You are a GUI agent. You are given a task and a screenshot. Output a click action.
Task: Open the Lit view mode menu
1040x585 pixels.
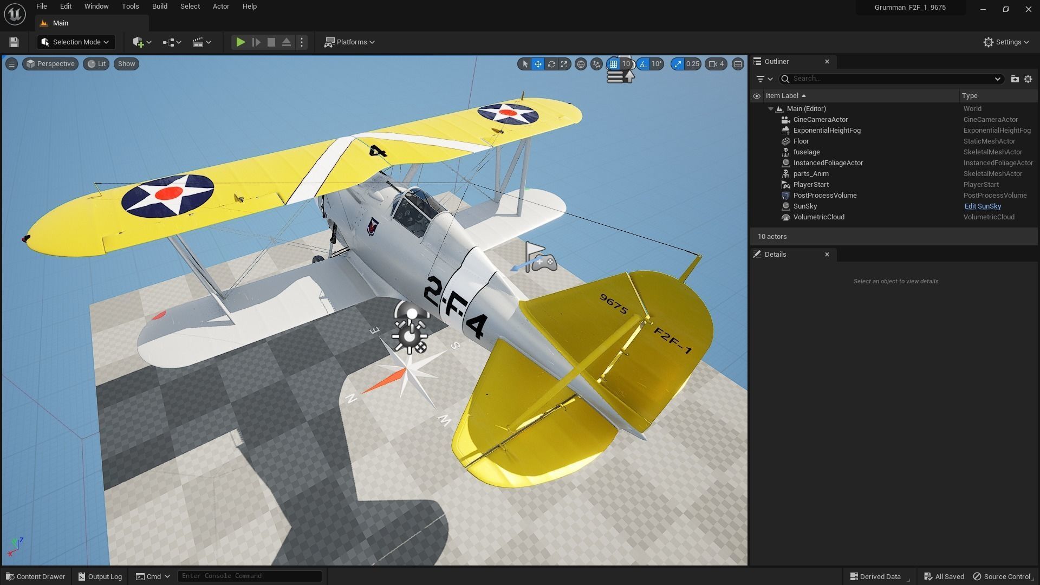coord(96,64)
